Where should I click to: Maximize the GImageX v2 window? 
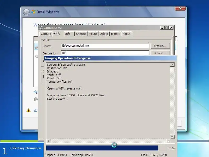click(x=166, y=28)
